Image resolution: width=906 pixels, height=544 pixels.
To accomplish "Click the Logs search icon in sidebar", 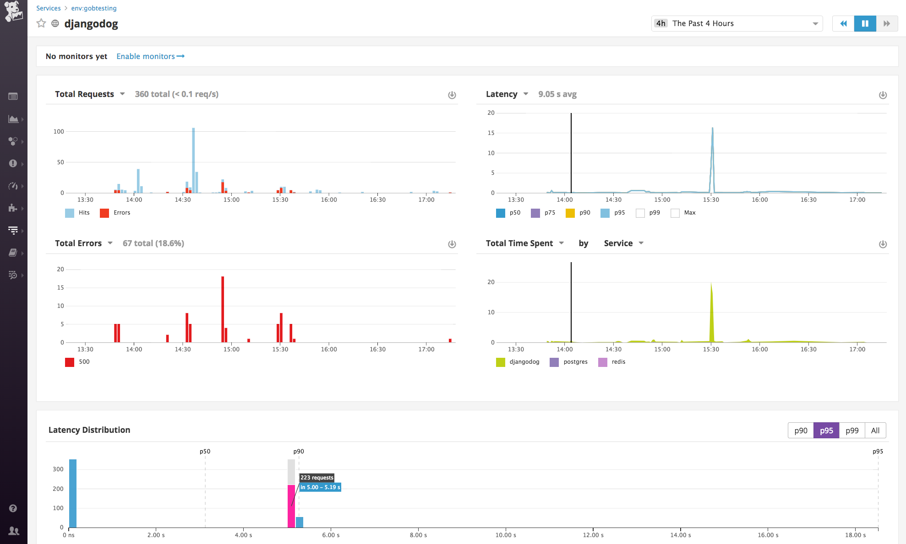I will pyautogui.click(x=13, y=275).
